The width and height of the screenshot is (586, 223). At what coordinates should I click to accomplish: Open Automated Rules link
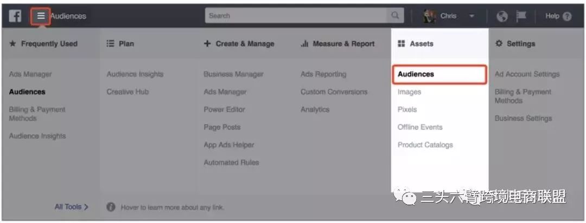(231, 162)
